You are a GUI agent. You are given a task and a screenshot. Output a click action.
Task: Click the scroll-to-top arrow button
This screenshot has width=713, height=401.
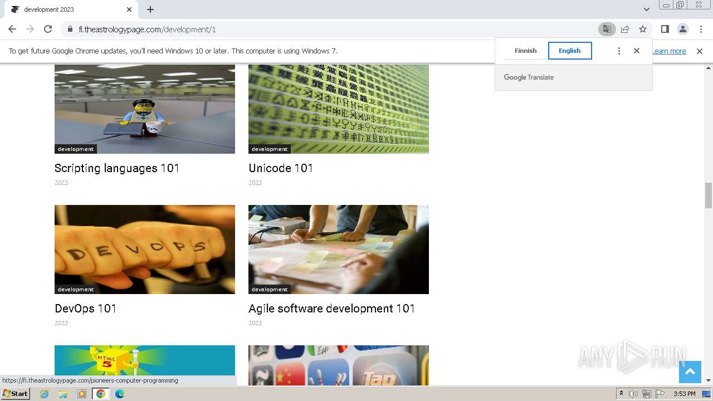[x=690, y=372]
